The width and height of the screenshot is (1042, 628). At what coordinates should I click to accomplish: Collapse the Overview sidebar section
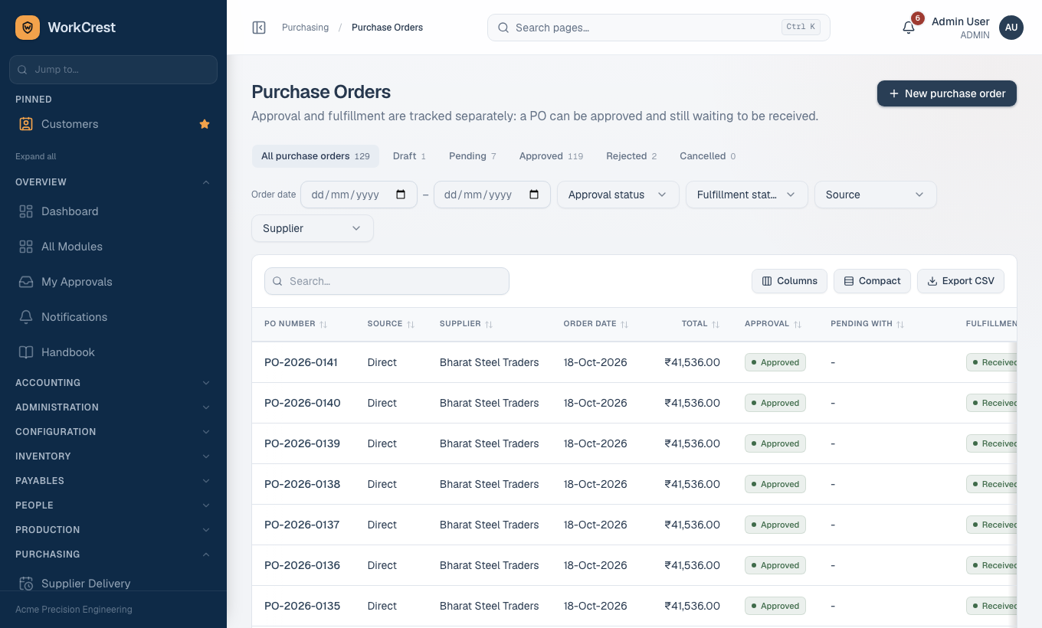click(x=113, y=182)
